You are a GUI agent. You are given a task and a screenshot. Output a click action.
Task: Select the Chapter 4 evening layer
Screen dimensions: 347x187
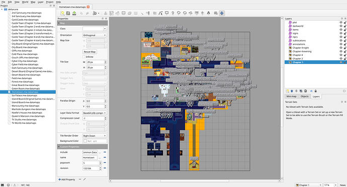point(302,51)
